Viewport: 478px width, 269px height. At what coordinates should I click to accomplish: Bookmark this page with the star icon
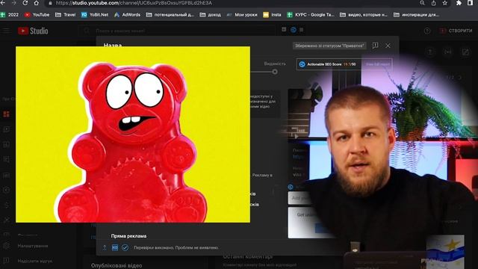pos(445,3)
